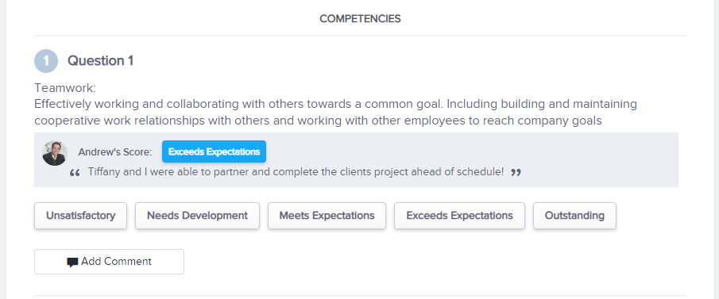719x299 pixels.
Task: Click the Teamwork competency label
Action: [x=65, y=88]
